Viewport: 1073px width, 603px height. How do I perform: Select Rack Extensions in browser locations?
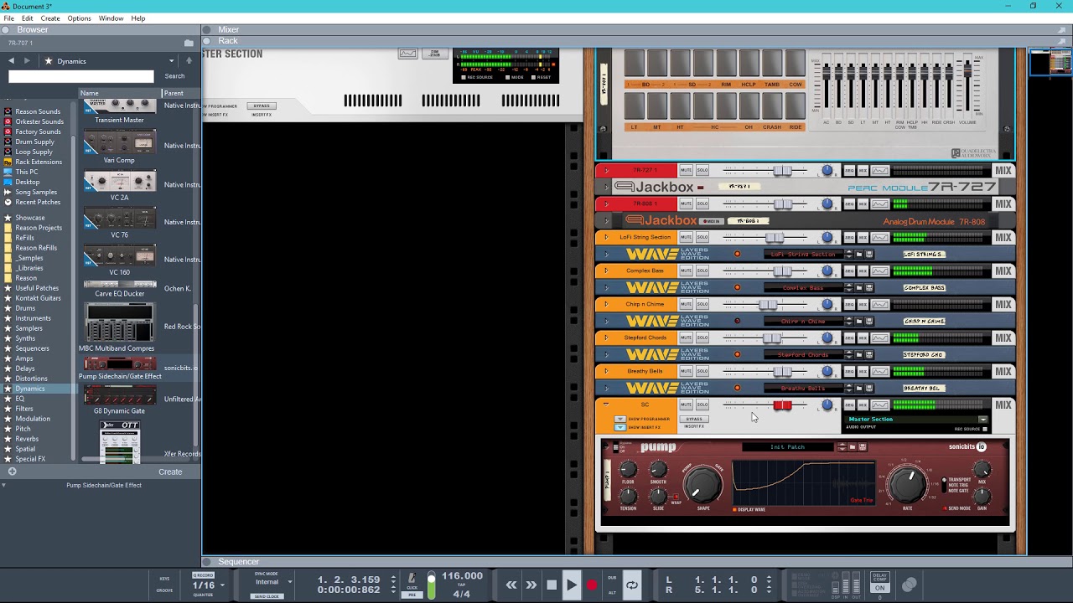click(x=39, y=162)
